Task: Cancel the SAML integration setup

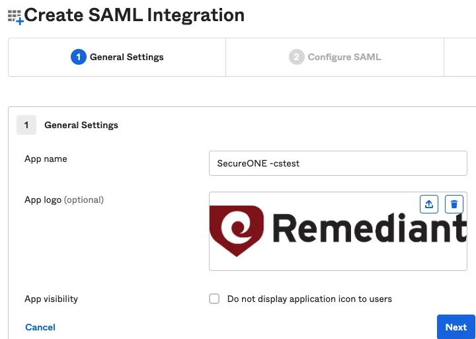Action: click(40, 327)
